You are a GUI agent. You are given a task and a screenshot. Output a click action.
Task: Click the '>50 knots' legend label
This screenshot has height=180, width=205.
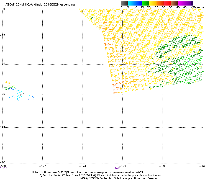197,7
